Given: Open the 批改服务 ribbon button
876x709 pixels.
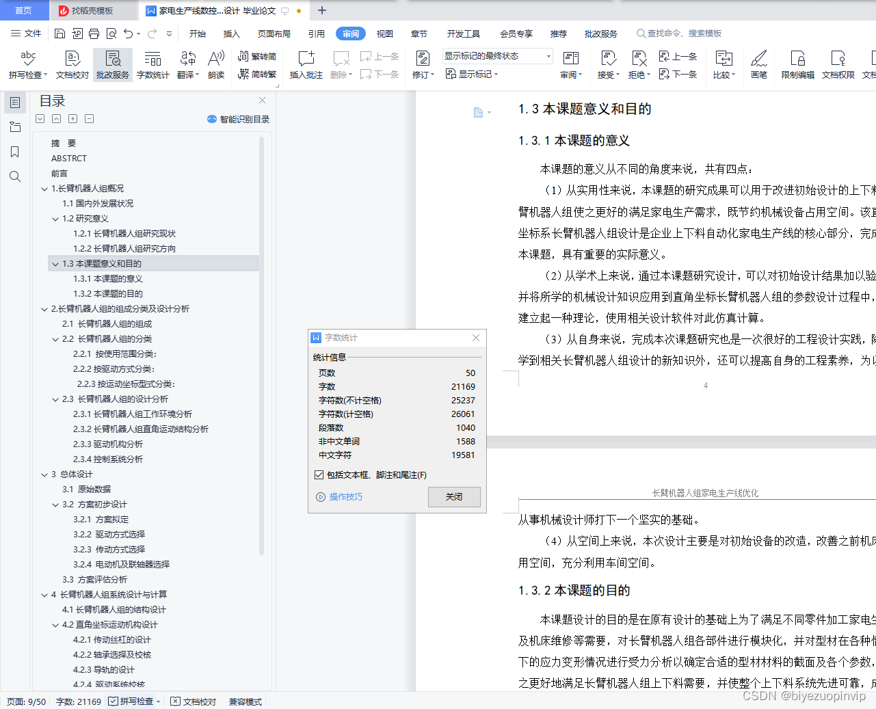Looking at the screenshot, I should pos(113,65).
